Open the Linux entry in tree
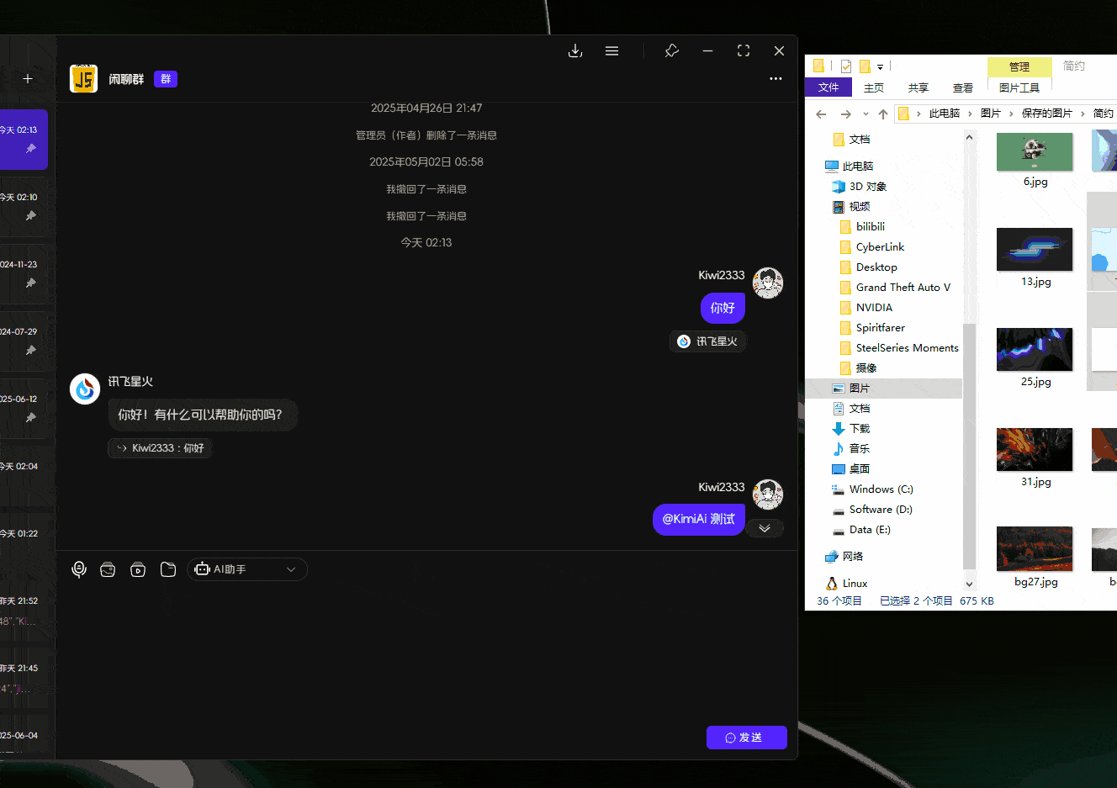Viewport: 1117px width, 788px height. coord(855,584)
